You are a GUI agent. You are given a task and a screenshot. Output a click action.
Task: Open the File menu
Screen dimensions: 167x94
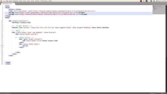7,1
